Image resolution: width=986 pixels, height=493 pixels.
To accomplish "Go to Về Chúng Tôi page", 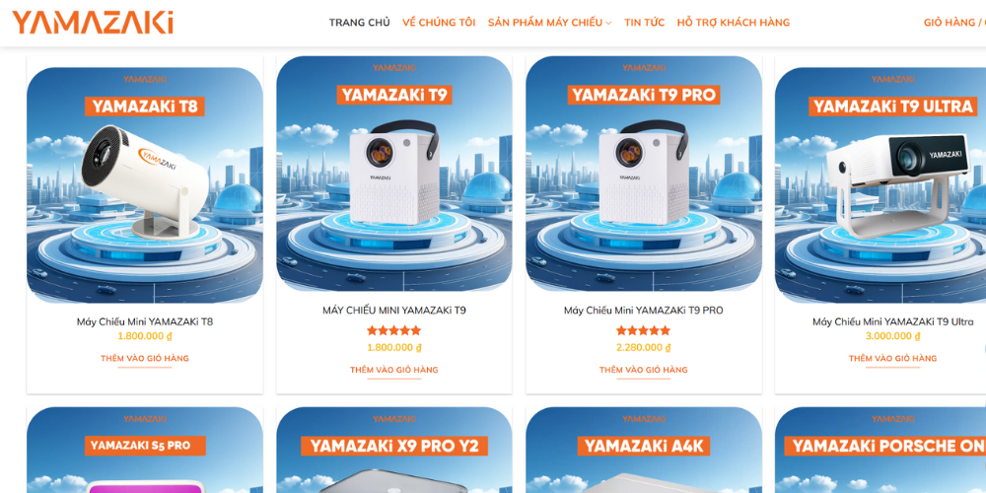I will (439, 23).
